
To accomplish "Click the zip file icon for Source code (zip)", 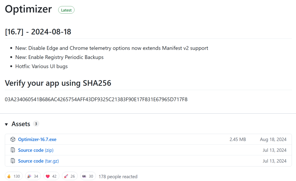I will (x=13, y=150).
